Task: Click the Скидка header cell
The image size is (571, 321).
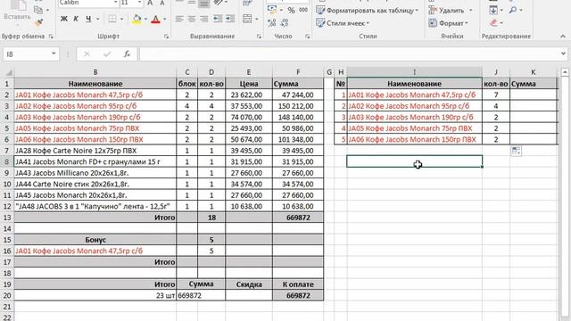Action: (x=249, y=284)
